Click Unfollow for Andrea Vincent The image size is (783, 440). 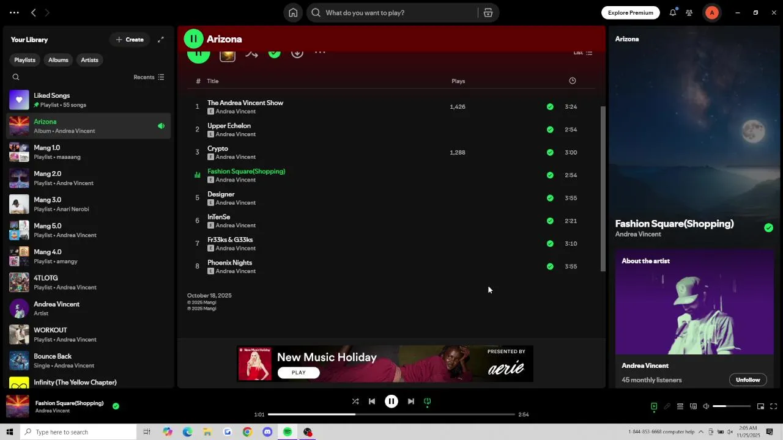point(748,380)
